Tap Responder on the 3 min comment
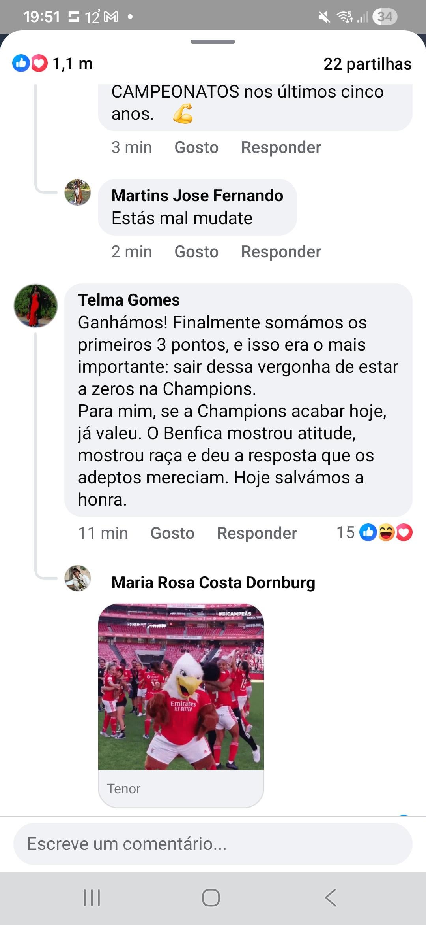The image size is (426, 925). [281, 147]
